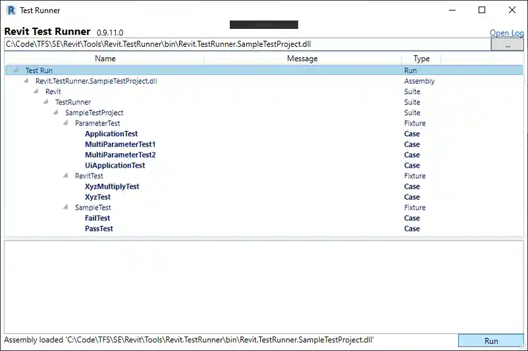Select the FailTest case
The image size is (528, 351).
97,218
